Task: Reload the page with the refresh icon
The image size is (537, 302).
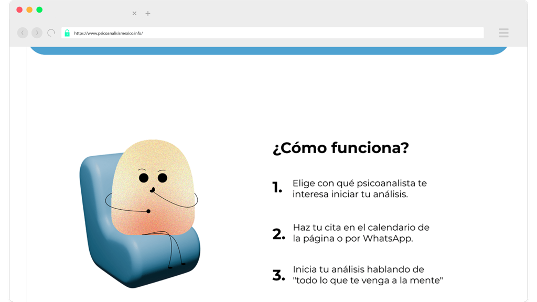Action: [x=51, y=33]
